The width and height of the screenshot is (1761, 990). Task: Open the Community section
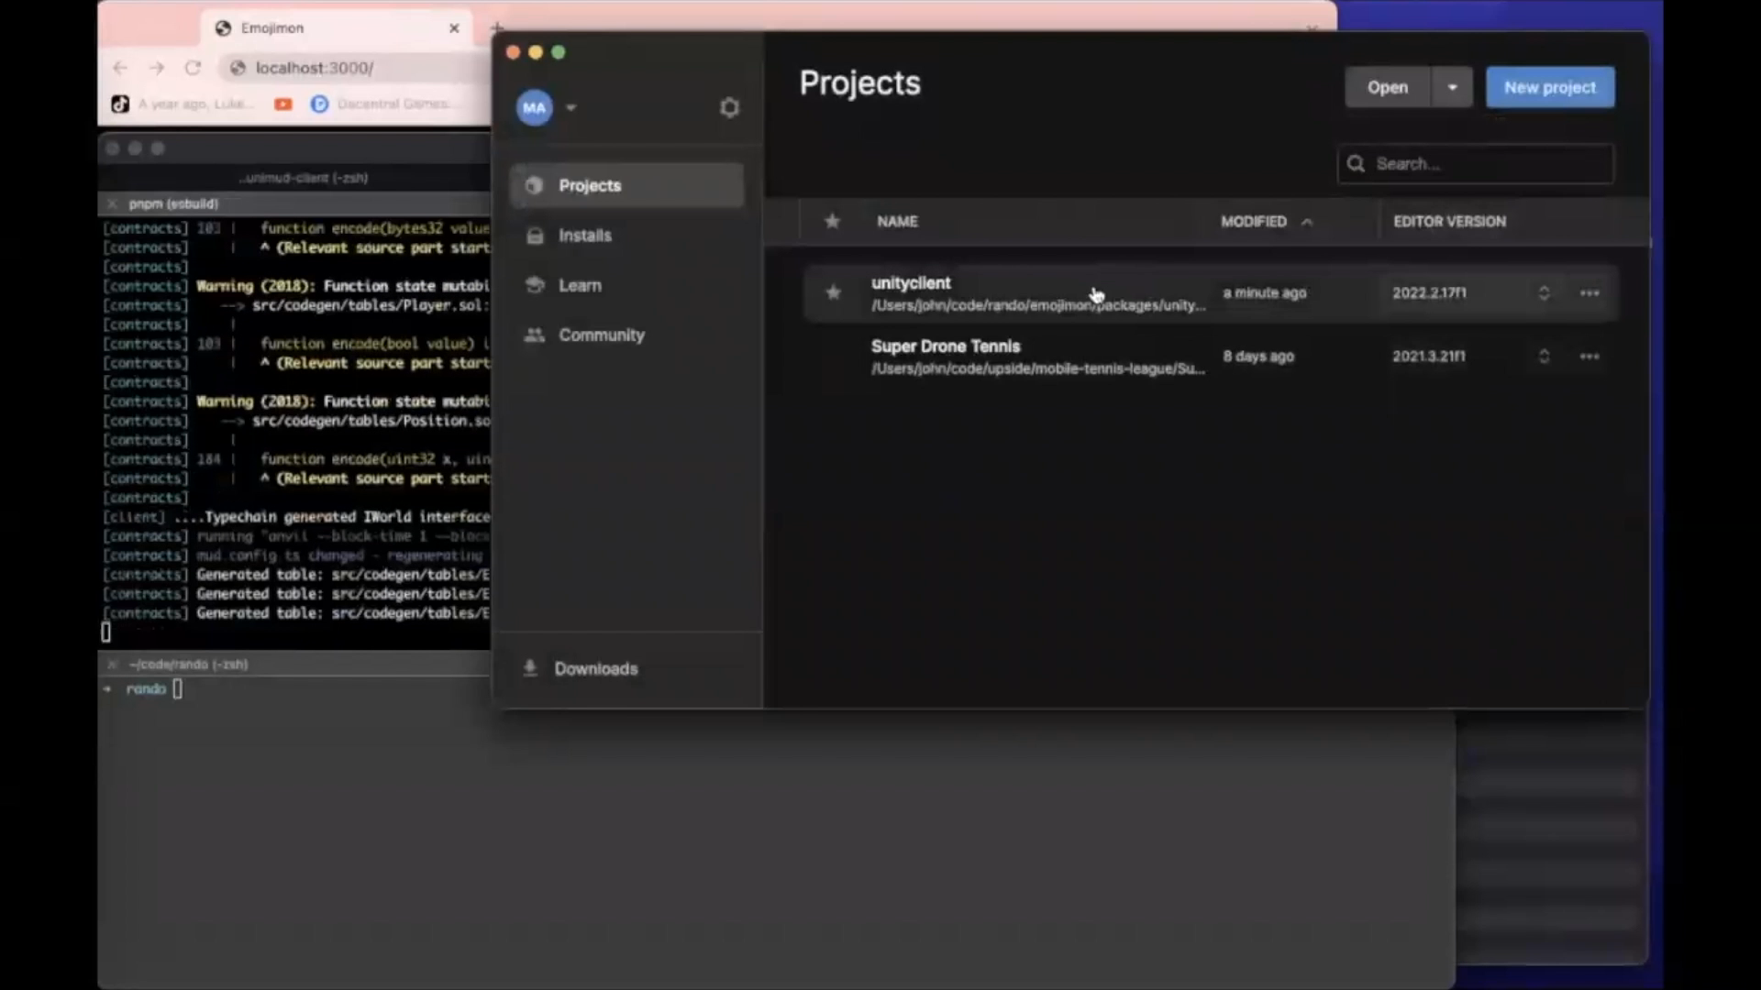pos(627,335)
